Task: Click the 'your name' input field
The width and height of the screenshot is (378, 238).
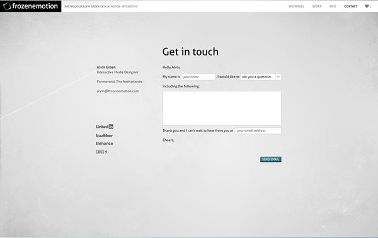Action: point(198,77)
